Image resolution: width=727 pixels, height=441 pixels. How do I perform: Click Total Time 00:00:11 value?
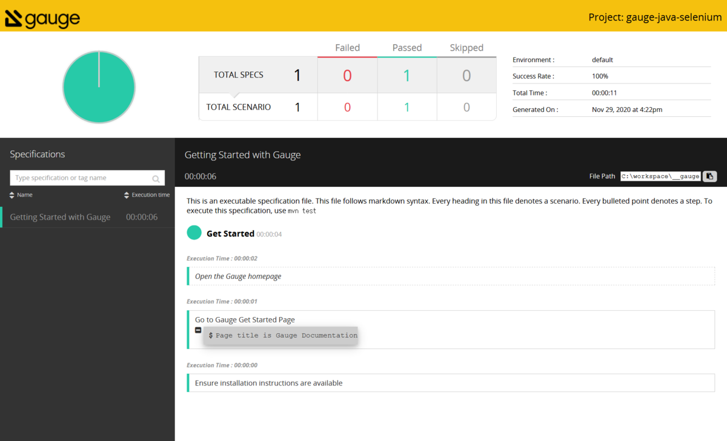[x=604, y=93]
